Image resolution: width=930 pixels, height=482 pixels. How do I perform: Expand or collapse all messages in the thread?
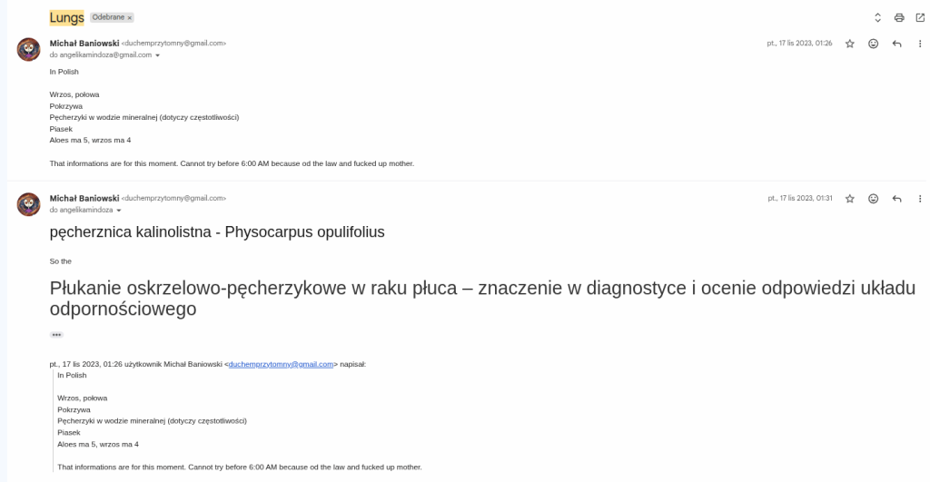point(877,17)
